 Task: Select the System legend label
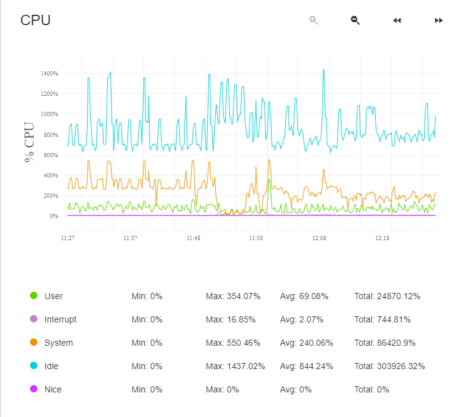[59, 343]
